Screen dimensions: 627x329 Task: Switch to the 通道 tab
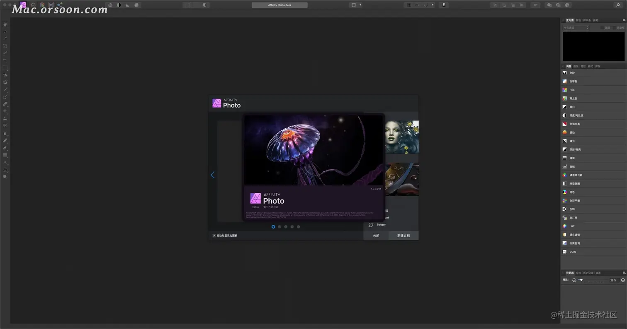[598, 273]
